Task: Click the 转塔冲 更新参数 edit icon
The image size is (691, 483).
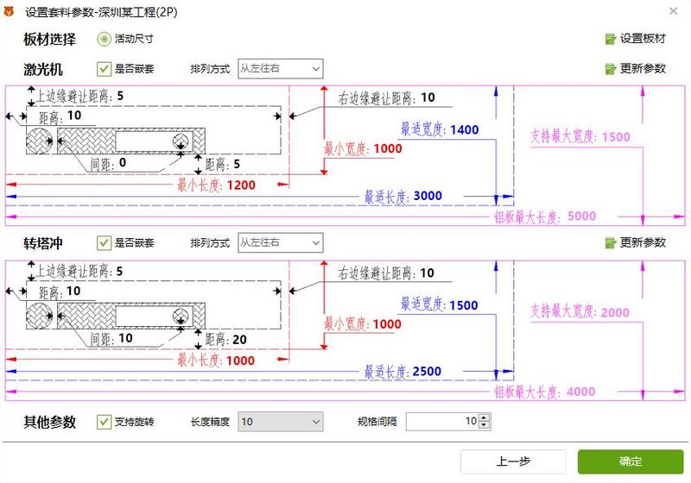Action: 611,243
